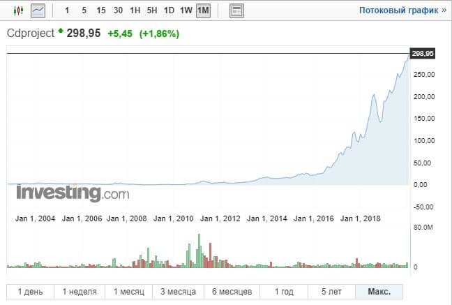The width and height of the screenshot is (452, 305).
Task: Click the +5,45 price change value
Action: (x=120, y=34)
